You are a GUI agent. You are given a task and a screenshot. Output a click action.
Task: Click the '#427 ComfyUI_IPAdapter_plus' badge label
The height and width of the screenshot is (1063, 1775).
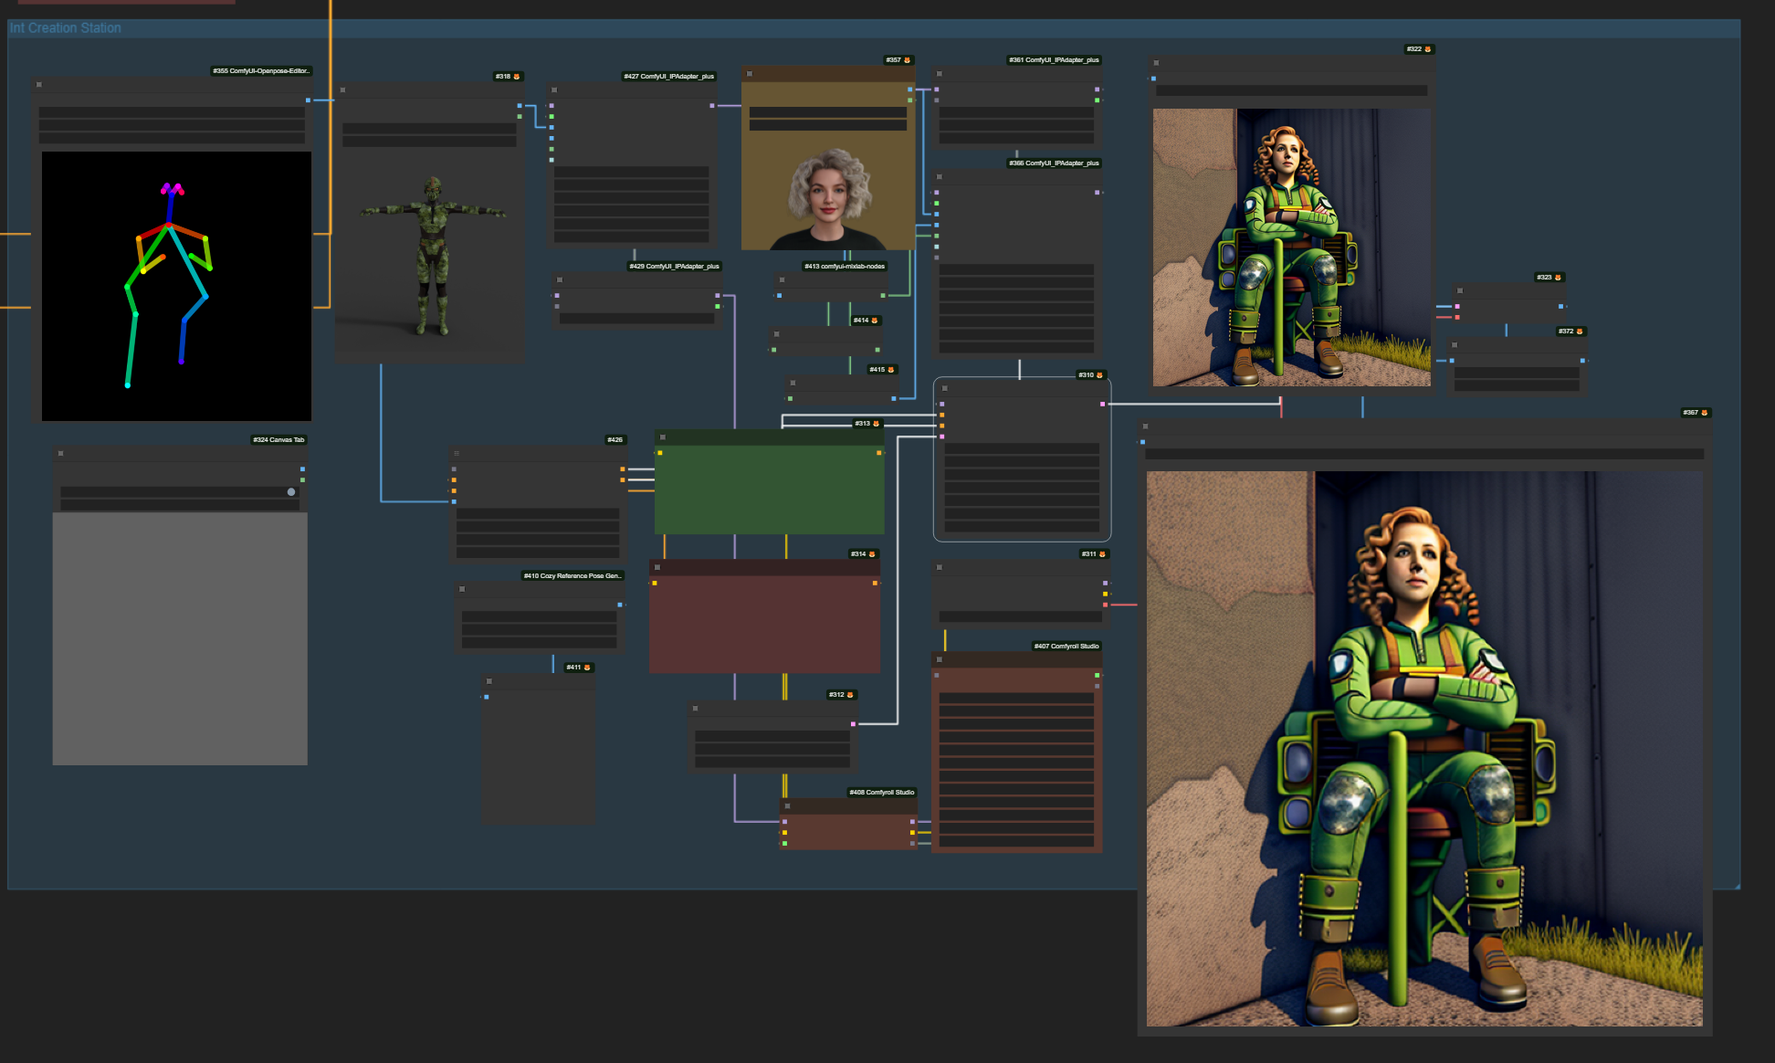pos(668,77)
